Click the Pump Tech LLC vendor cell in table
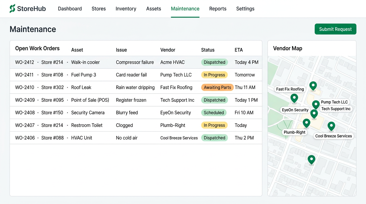 [176, 75]
